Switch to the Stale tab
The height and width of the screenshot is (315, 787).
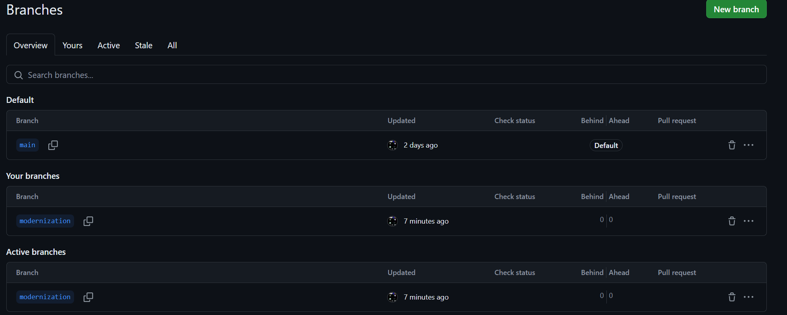coord(144,46)
